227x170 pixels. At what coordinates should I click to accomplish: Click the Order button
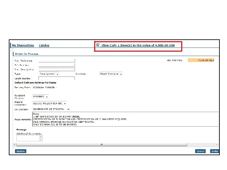215,151
